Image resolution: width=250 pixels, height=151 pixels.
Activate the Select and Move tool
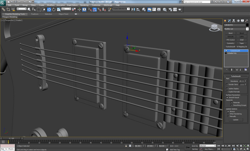(49, 9)
